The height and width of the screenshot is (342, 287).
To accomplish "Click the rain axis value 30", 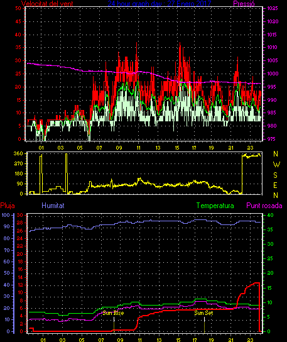I will (x=20, y=215).
